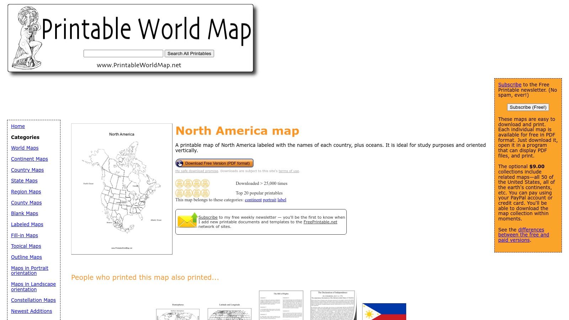Open the Hemispheres printable
This screenshot has height=320, width=569.
tap(177, 309)
